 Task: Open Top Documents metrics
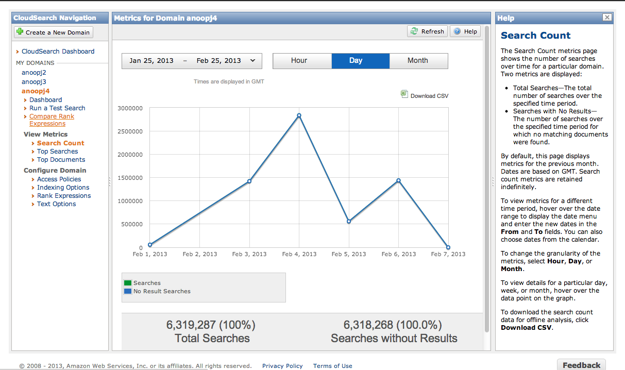tap(61, 160)
